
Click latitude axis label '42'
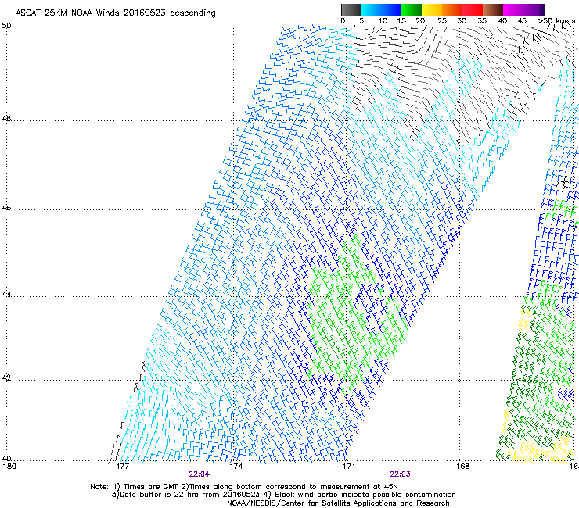[6, 378]
